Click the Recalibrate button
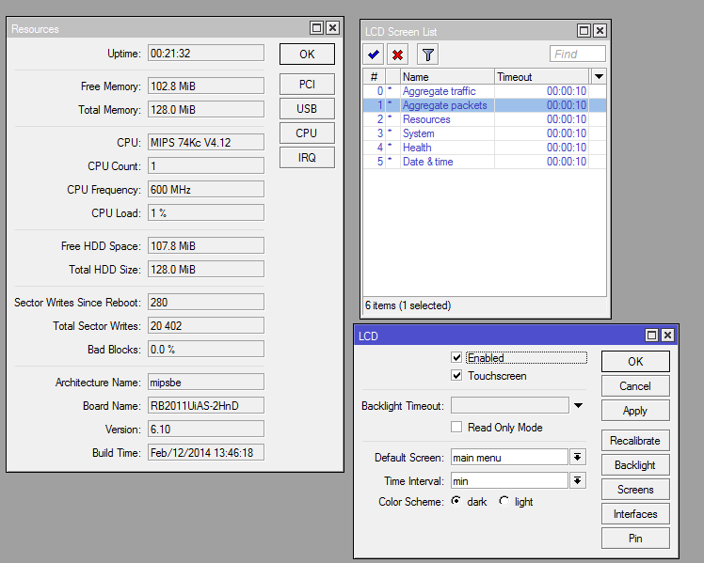The image size is (704, 563). [635, 441]
